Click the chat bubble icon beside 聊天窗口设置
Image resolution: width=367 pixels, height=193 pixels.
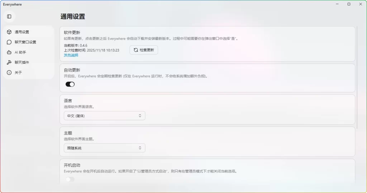coord(9,42)
